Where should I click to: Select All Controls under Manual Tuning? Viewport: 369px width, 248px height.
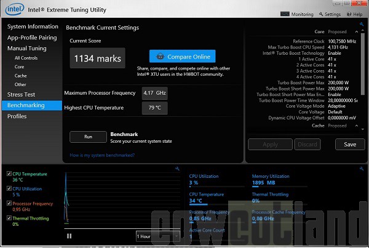click(x=26, y=58)
